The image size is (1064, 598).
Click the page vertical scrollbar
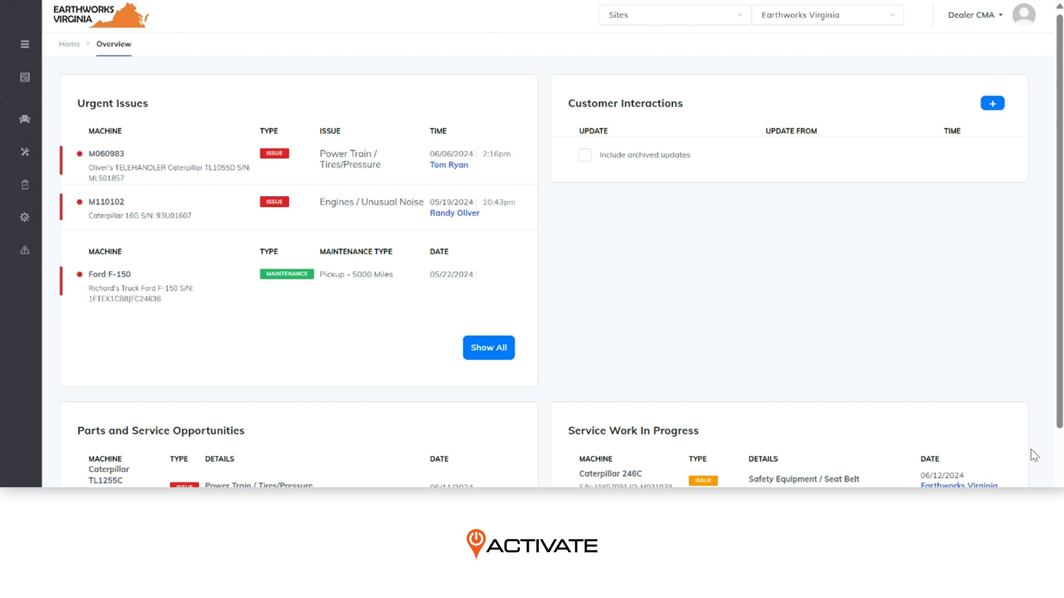[x=1059, y=221]
